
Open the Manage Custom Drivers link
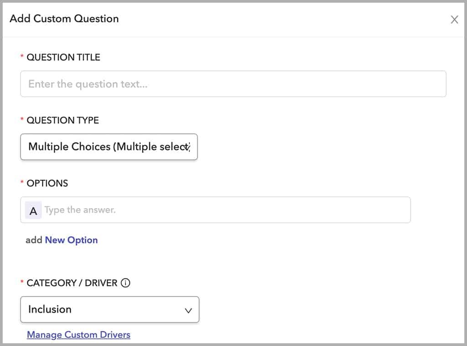(x=78, y=335)
